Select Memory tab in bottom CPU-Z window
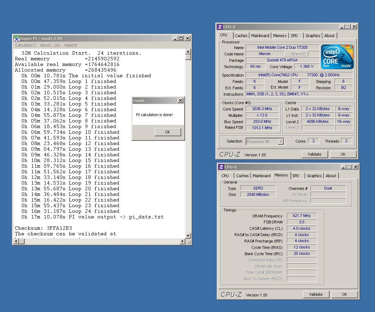The image size is (375, 312). click(x=281, y=175)
